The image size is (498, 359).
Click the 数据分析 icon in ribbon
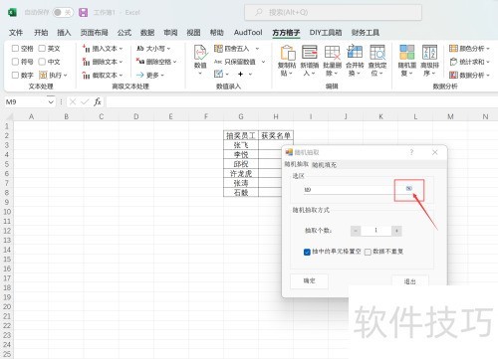click(x=453, y=75)
